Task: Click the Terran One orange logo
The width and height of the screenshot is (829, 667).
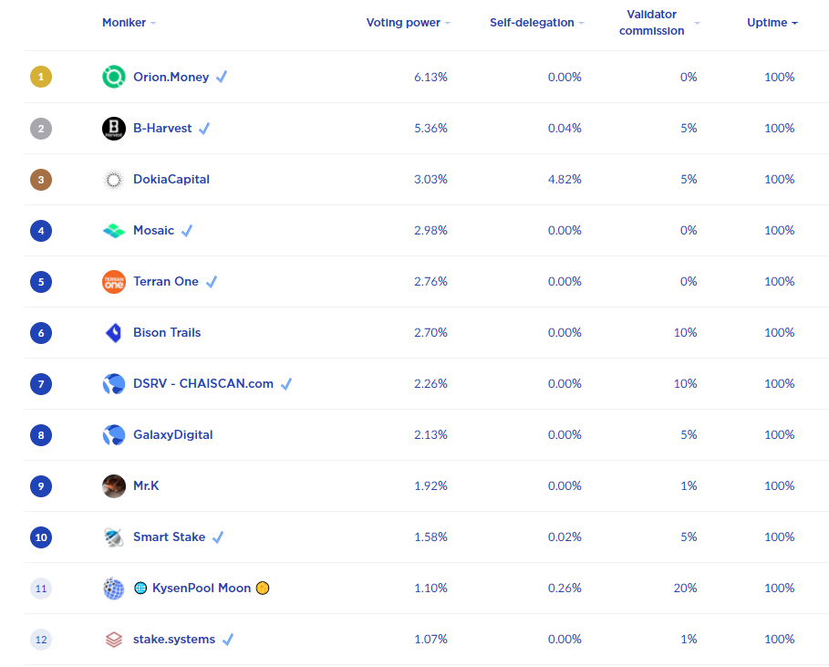Action: click(x=113, y=282)
